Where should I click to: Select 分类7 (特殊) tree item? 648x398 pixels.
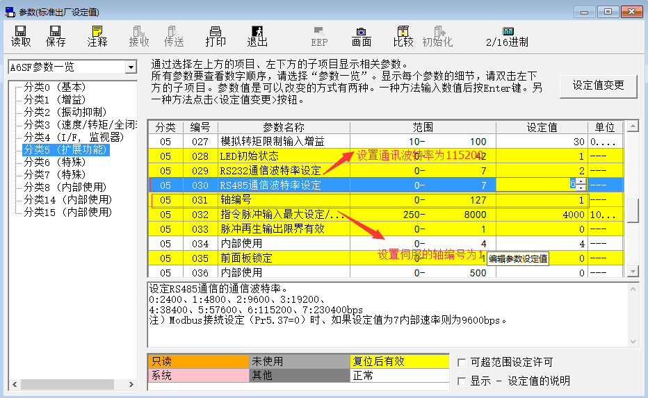tap(54, 174)
